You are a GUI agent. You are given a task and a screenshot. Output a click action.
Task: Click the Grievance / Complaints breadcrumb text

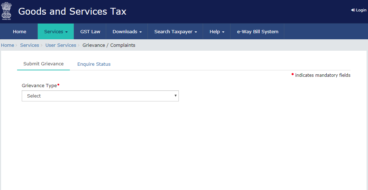(109, 45)
